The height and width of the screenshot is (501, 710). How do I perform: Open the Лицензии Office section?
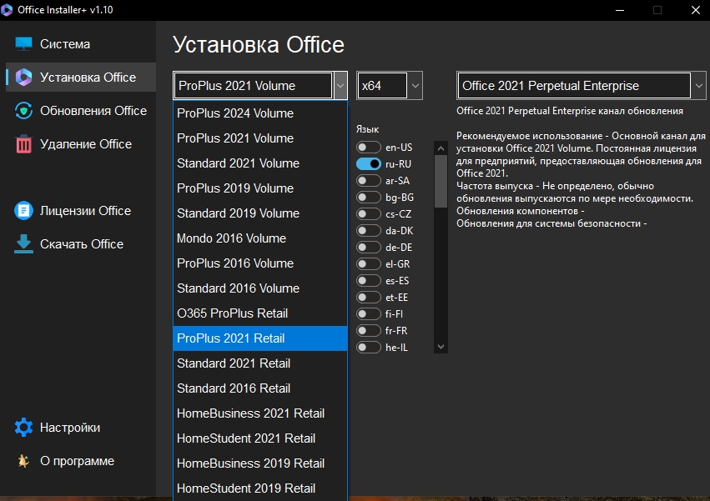click(22, 211)
